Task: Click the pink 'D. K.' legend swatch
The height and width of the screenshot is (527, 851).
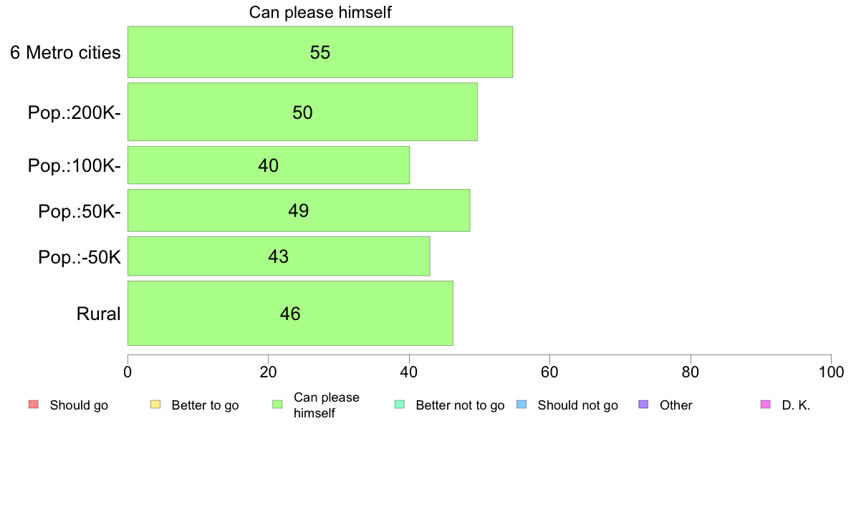Action: tap(766, 405)
